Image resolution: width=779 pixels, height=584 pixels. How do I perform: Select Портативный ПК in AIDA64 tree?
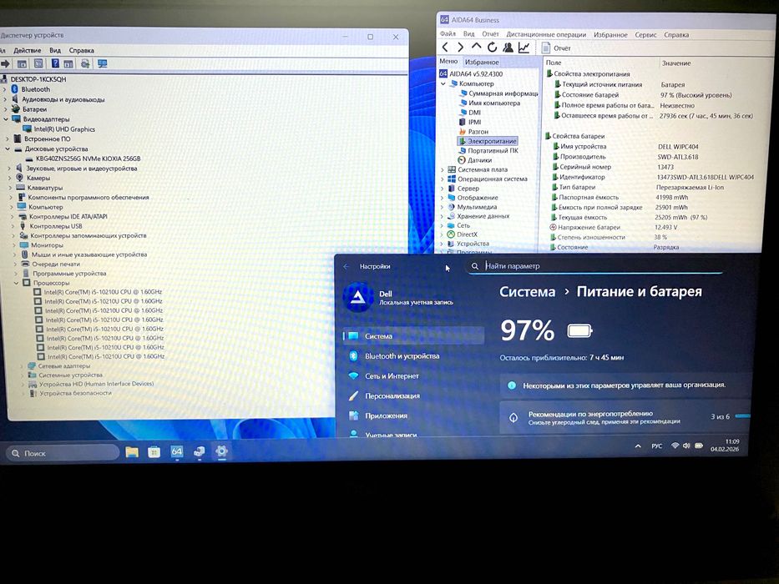488,150
